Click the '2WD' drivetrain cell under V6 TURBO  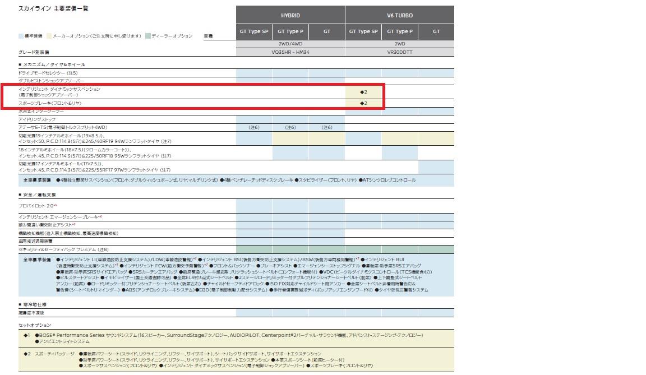tap(400, 44)
